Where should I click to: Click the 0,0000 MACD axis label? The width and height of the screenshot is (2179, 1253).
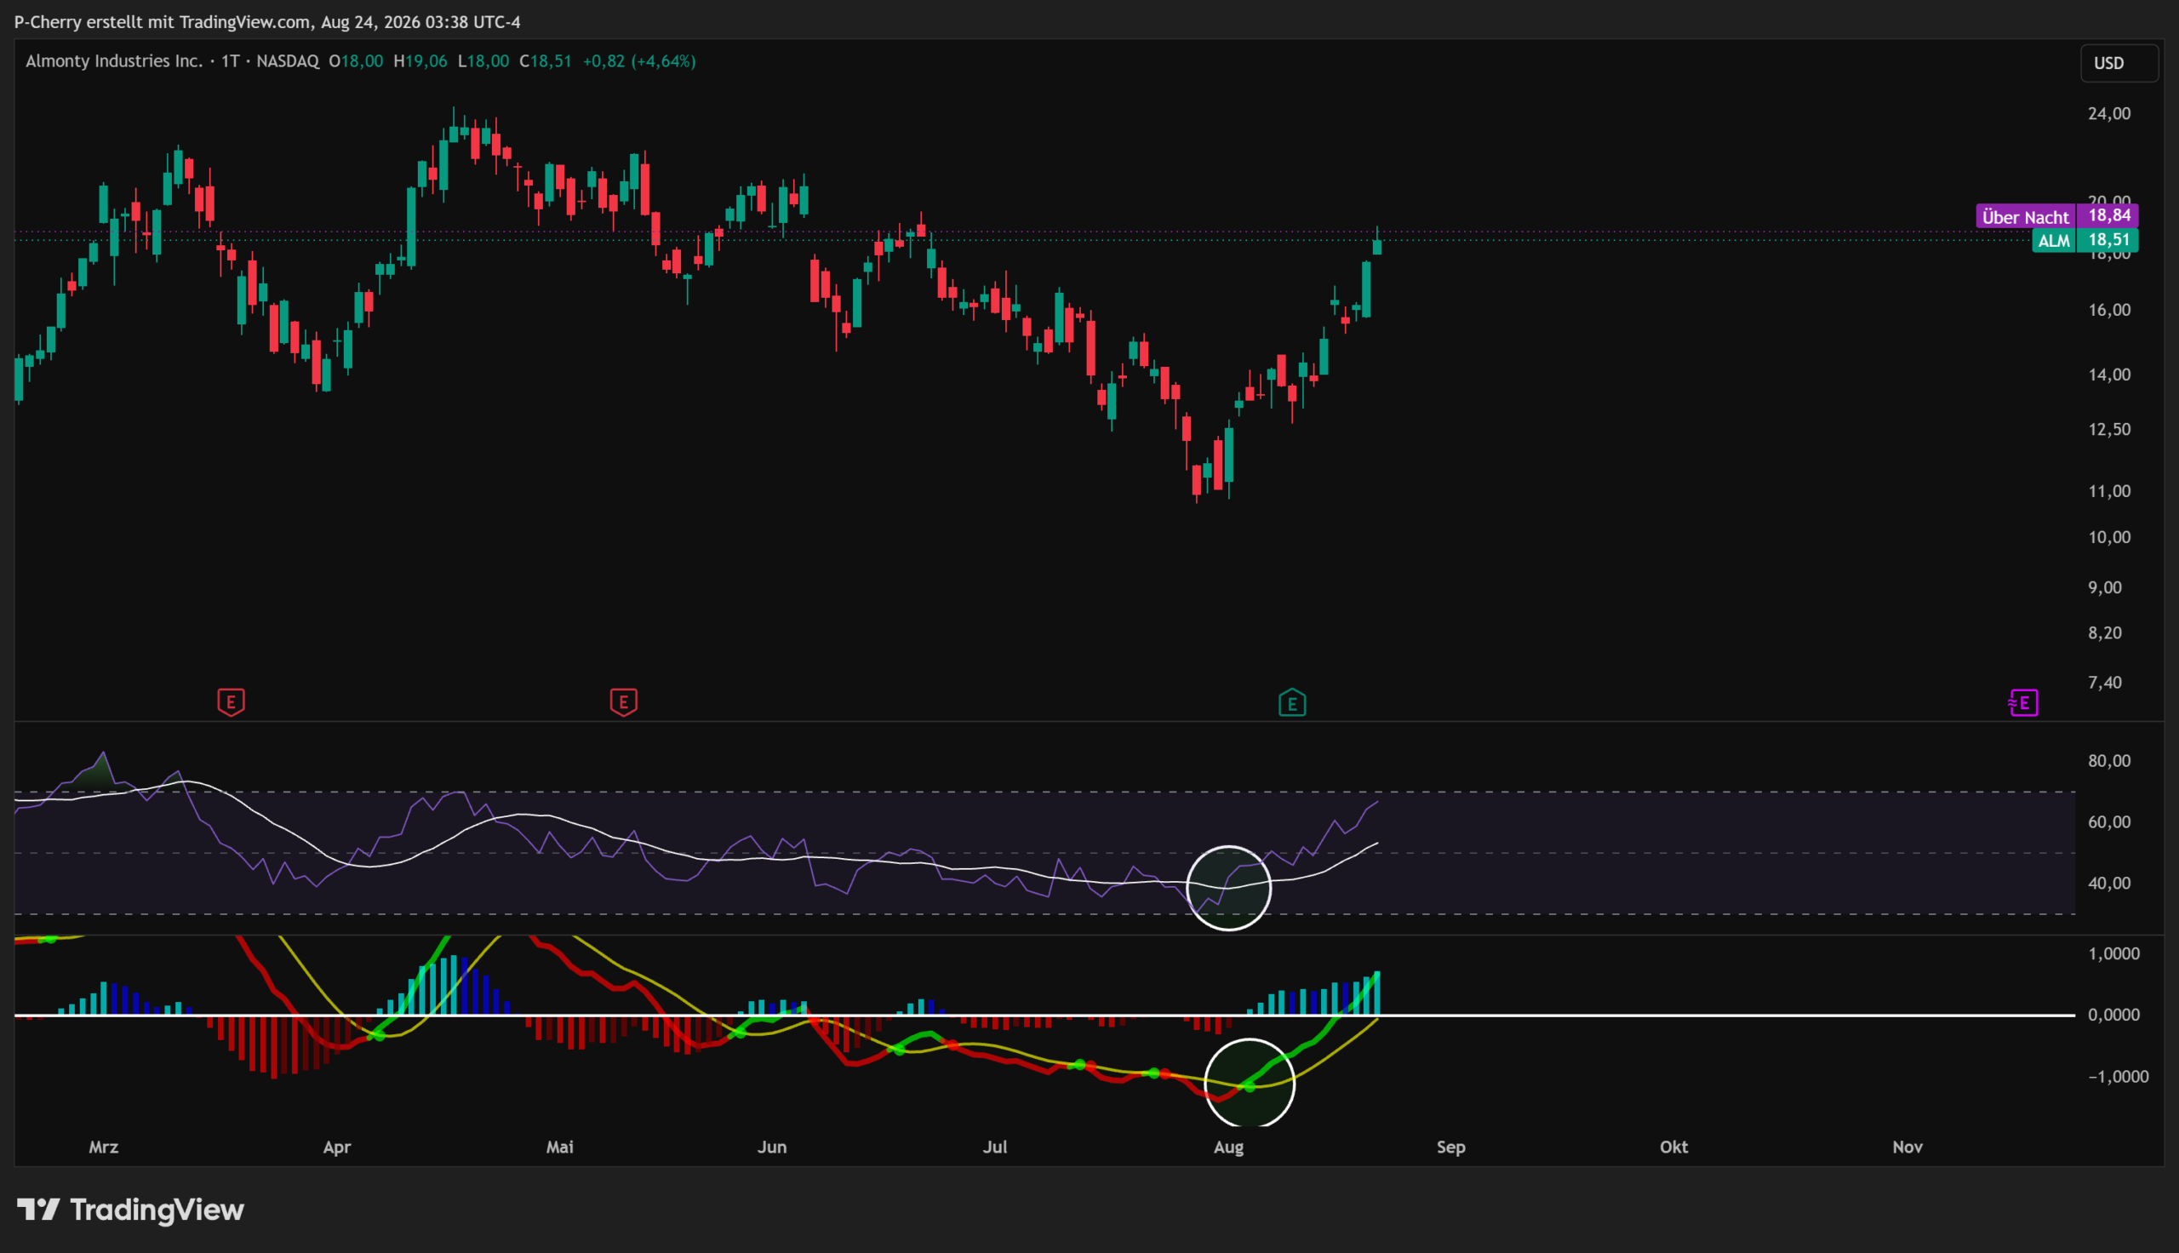tap(2113, 1015)
